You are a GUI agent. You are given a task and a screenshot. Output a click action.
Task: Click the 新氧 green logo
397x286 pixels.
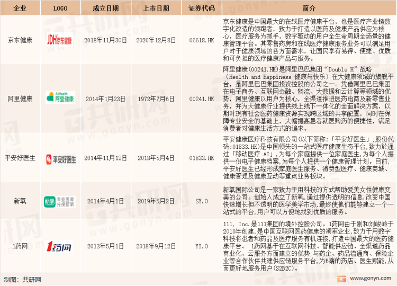pos(60,202)
